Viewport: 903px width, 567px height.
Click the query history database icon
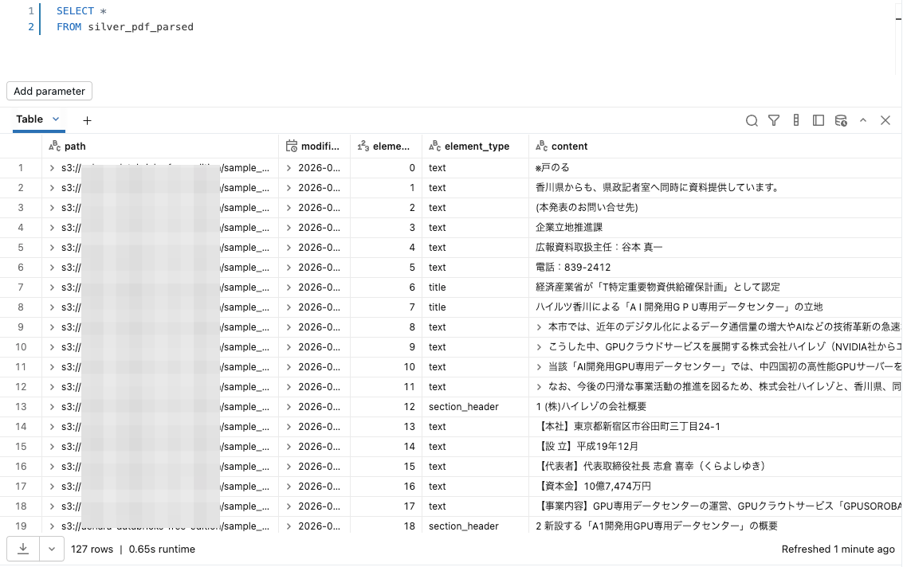tap(841, 120)
